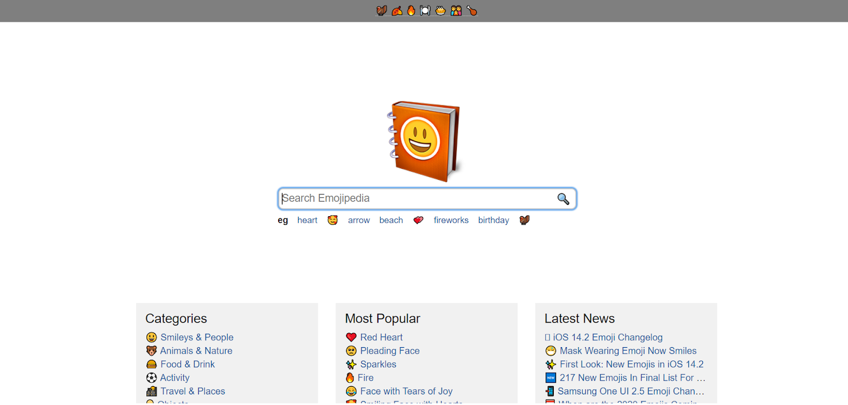Image resolution: width=848 pixels, height=405 pixels.
Task: Click the turkey emoji in top bar
Action: tap(382, 11)
